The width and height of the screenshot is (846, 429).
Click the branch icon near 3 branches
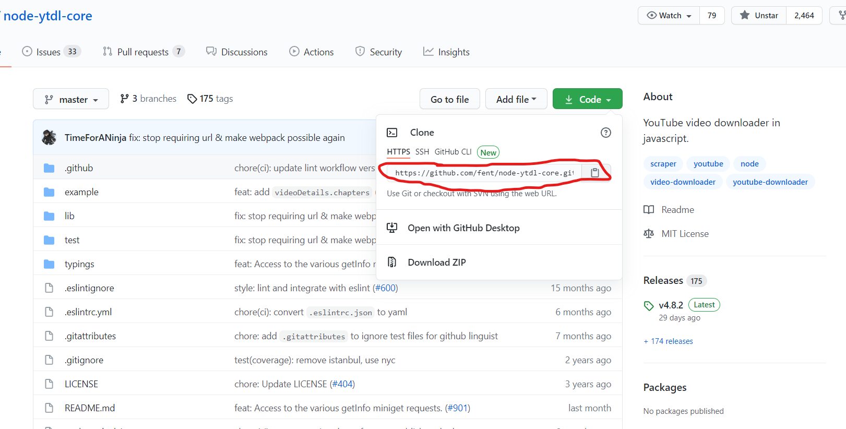click(124, 98)
